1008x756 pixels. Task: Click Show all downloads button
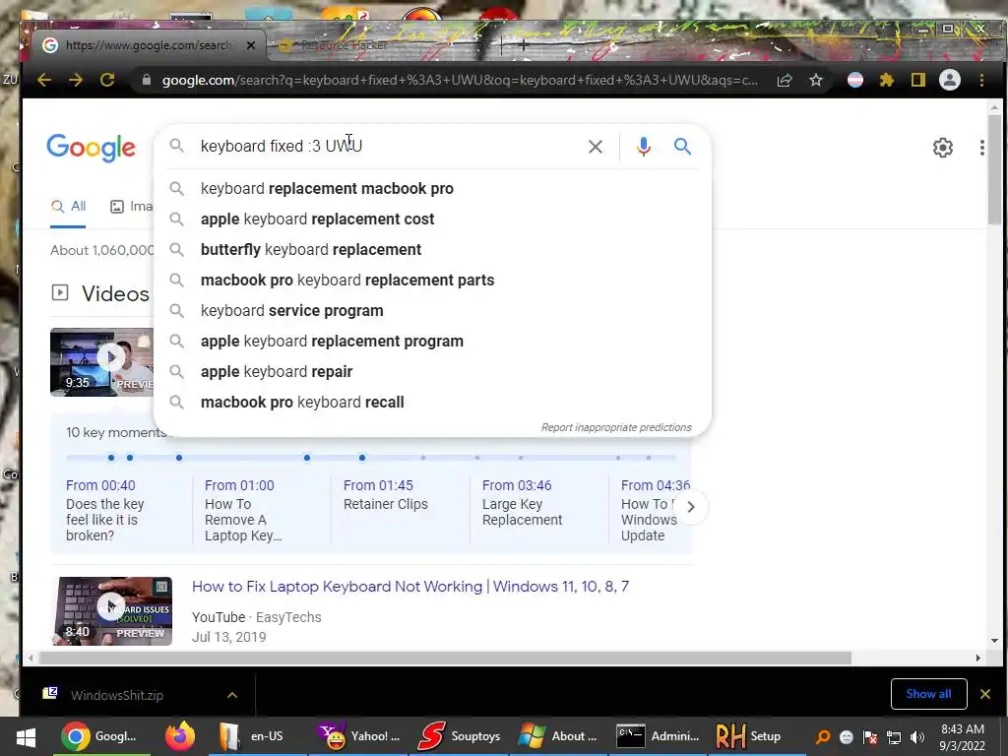tap(928, 694)
